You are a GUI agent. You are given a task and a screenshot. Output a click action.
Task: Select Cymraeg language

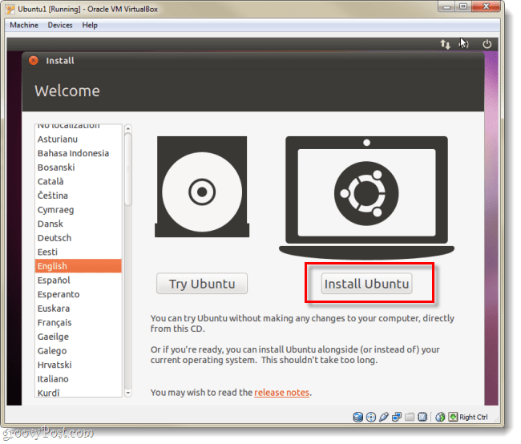tap(79, 210)
